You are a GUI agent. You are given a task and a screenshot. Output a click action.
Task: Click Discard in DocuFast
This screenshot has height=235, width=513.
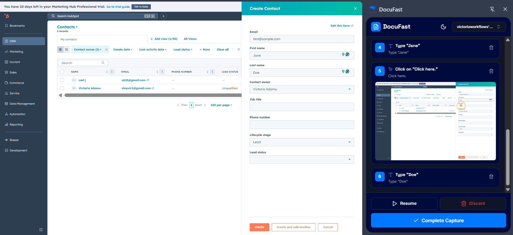pyautogui.click(x=473, y=203)
